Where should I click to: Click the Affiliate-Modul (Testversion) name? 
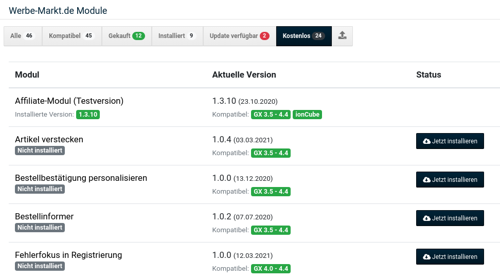coord(69,101)
